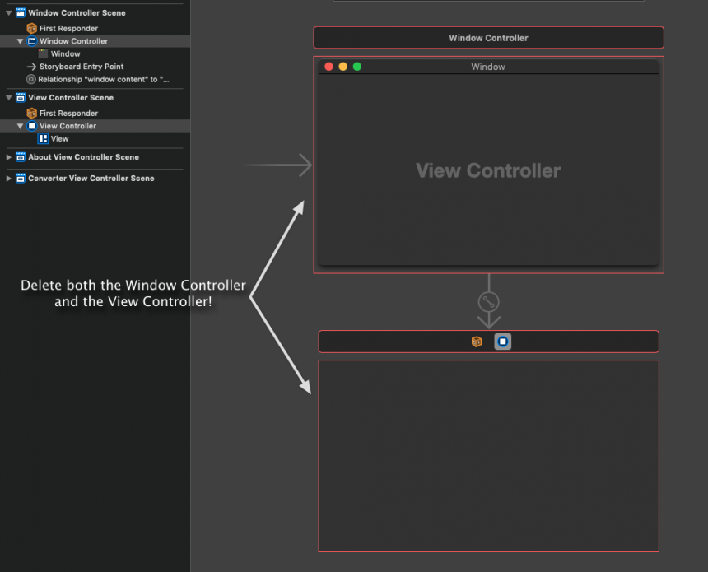Click the First Responder cube in Window Controller Scene
708x572 pixels.
click(x=30, y=27)
